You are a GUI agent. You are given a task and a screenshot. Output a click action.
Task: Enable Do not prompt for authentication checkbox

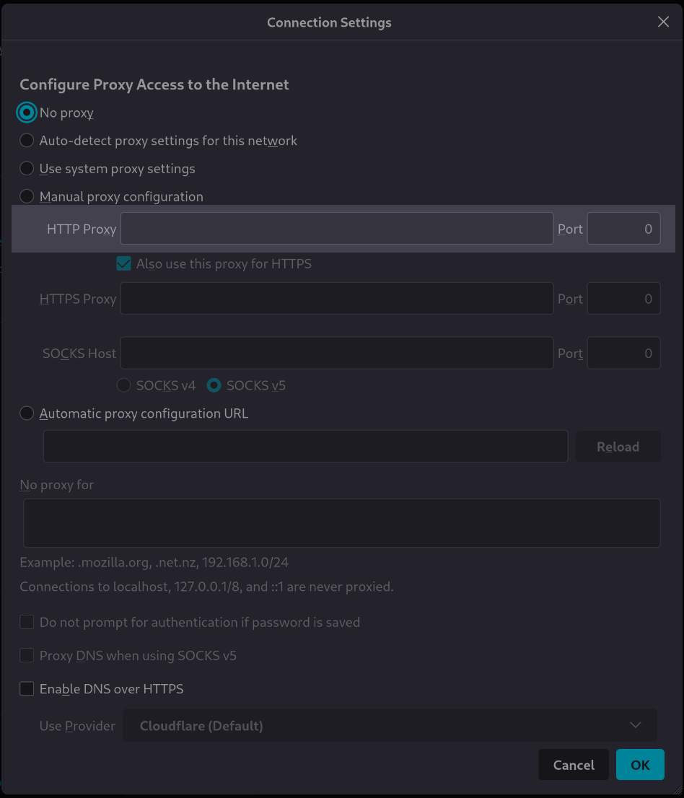(27, 621)
